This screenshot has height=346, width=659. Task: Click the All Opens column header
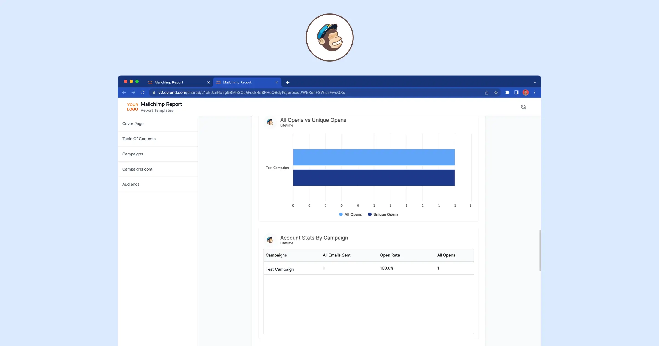point(446,255)
